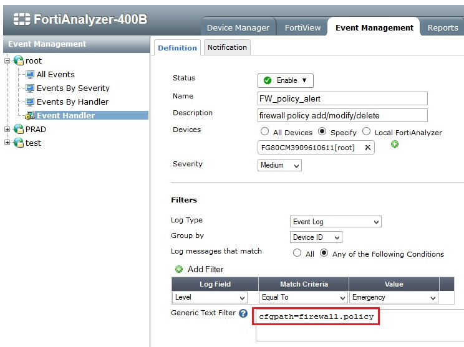Image resolution: width=464 pixels, height=347 pixels.
Task: Click the Log Field column header
Action: pos(215,284)
